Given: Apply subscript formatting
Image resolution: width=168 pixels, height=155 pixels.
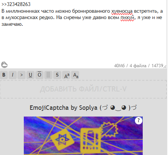Looking at the screenshot, I should (x=75, y=75).
